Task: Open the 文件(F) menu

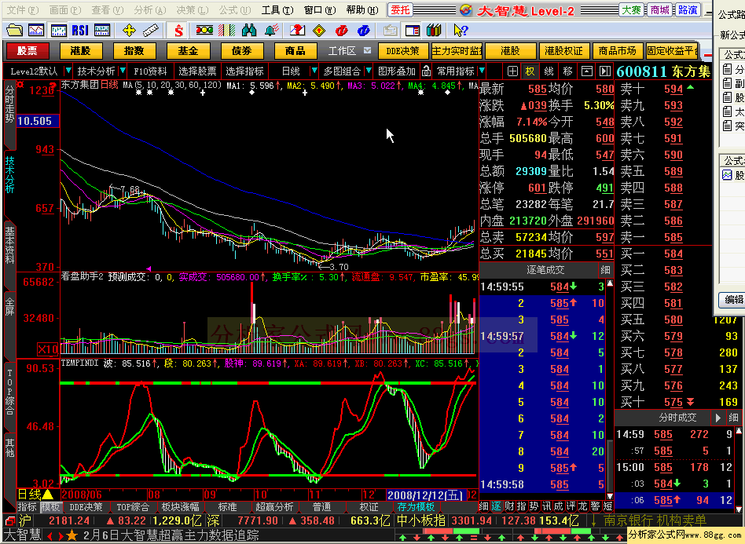Action: [x=23, y=10]
